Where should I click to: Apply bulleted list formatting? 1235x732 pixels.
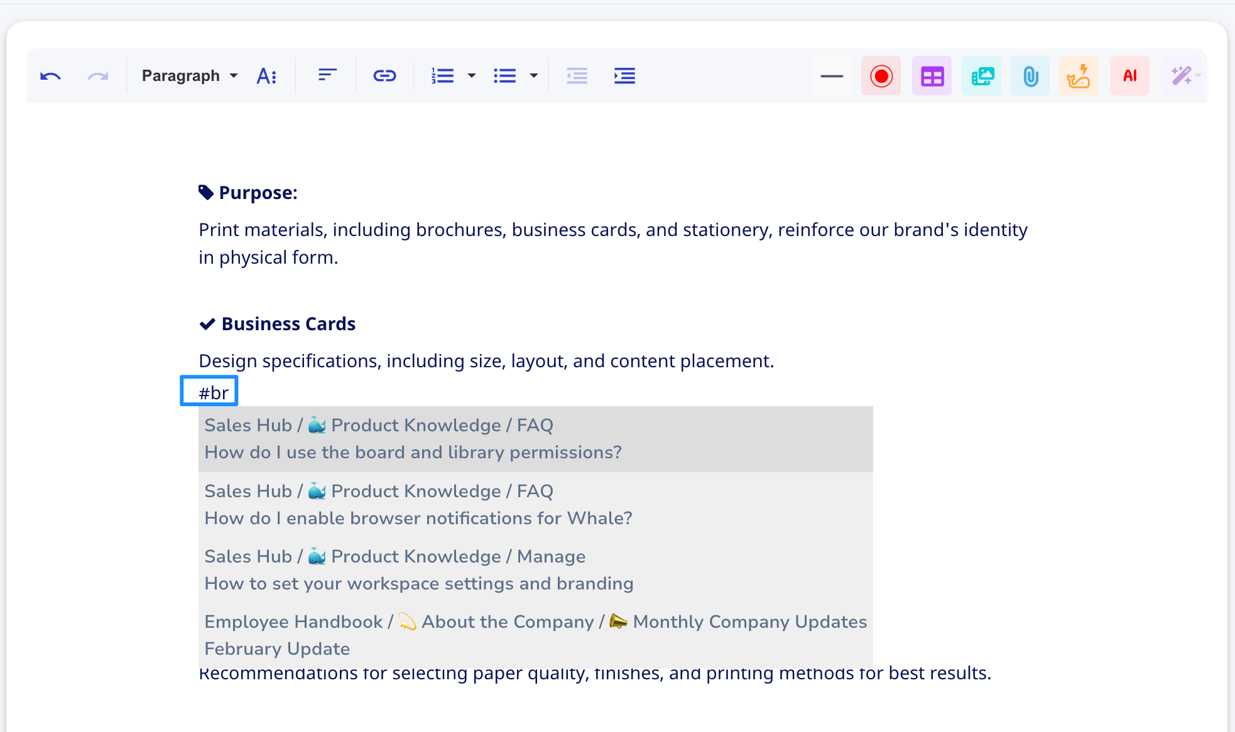(504, 76)
